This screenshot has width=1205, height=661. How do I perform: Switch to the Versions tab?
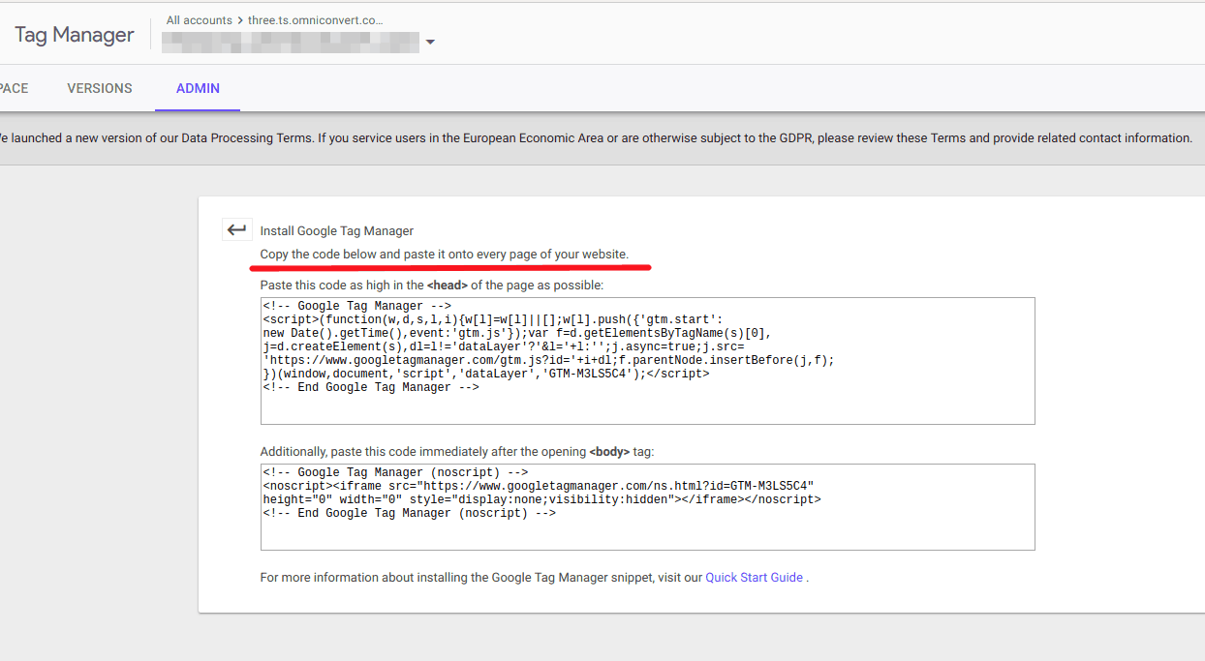(x=100, y=88)
